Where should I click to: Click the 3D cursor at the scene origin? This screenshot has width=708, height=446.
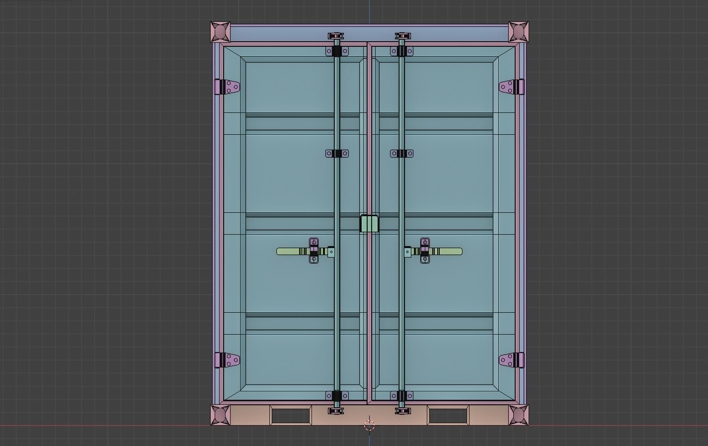369,425
